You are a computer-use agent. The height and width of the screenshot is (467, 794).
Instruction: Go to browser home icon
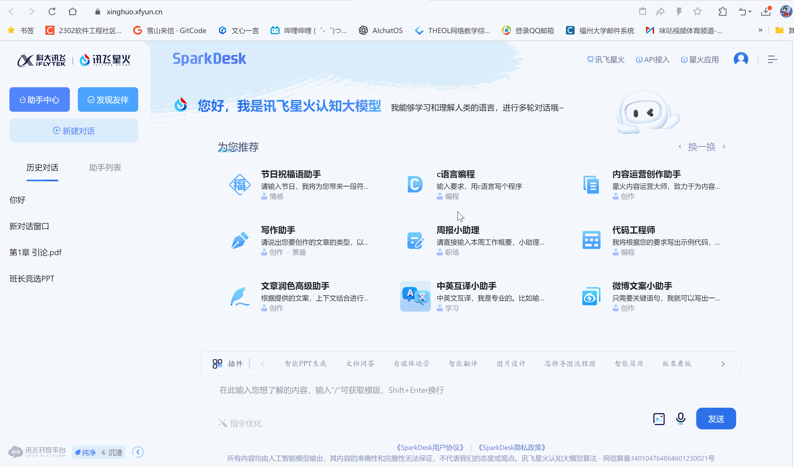click(73, 12)
